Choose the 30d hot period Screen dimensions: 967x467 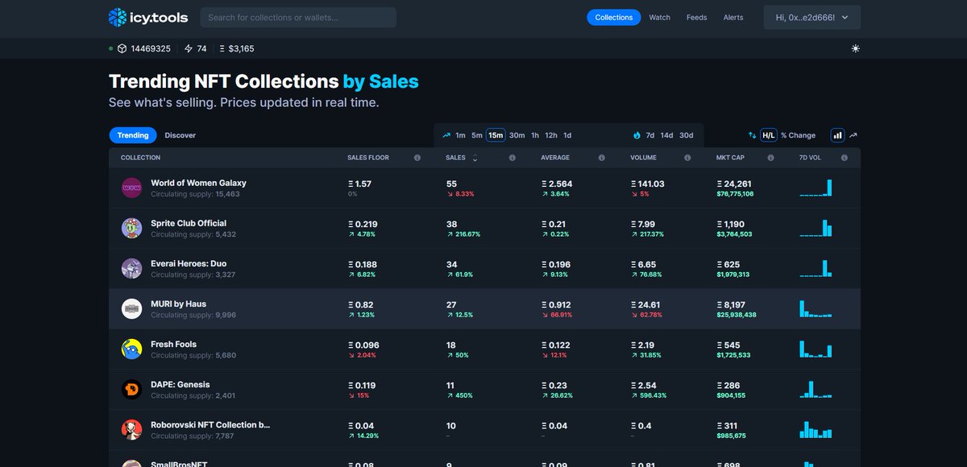(x=686, y=135)
